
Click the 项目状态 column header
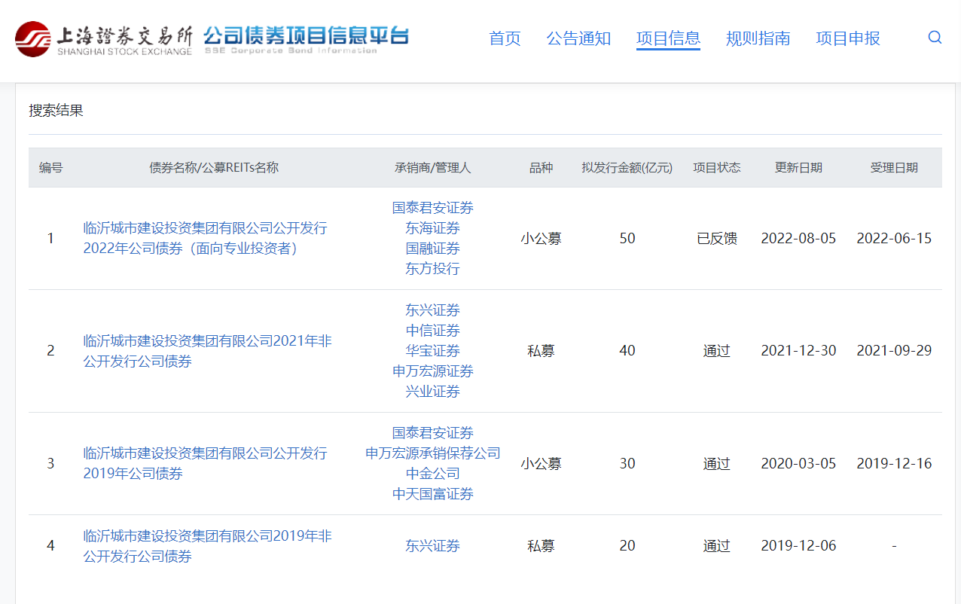pyautogui.click(x=717, y=168)
